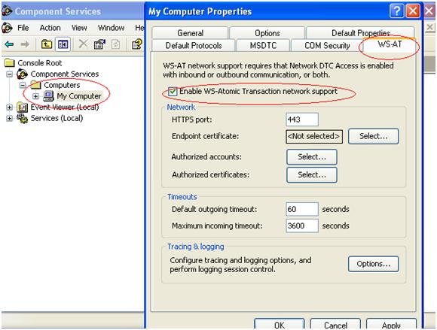
Task: Click the Endpoint certificate Not selected field
Action: [x=314, y=136]
